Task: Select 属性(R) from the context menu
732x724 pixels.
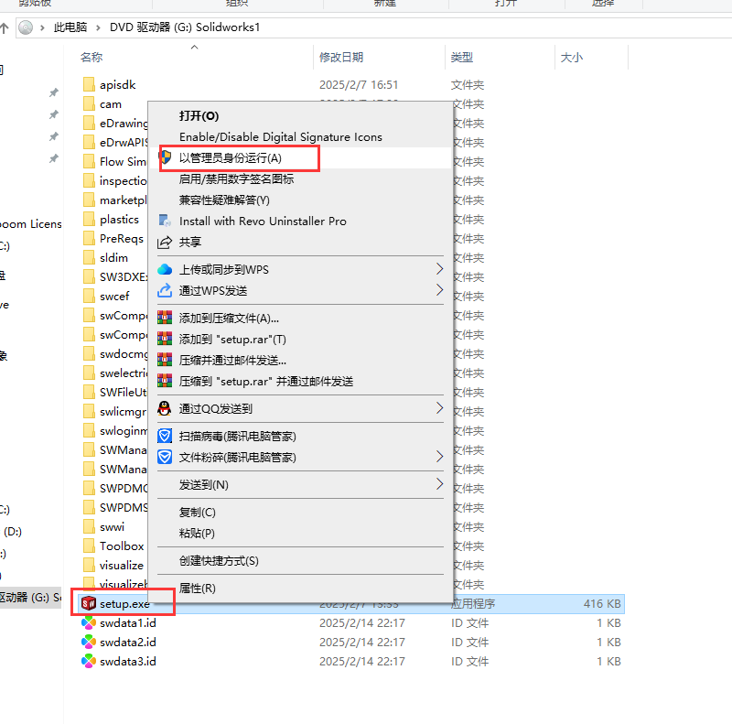Action: [x=198, y=588]
